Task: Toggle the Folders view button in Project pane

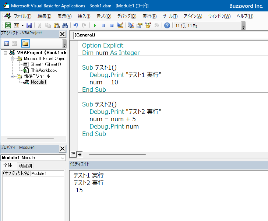Action: point(25,43)
